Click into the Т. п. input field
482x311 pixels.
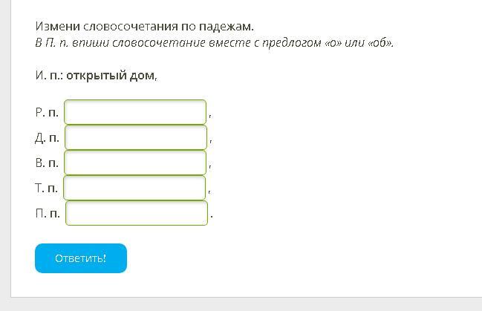point(134,188)
